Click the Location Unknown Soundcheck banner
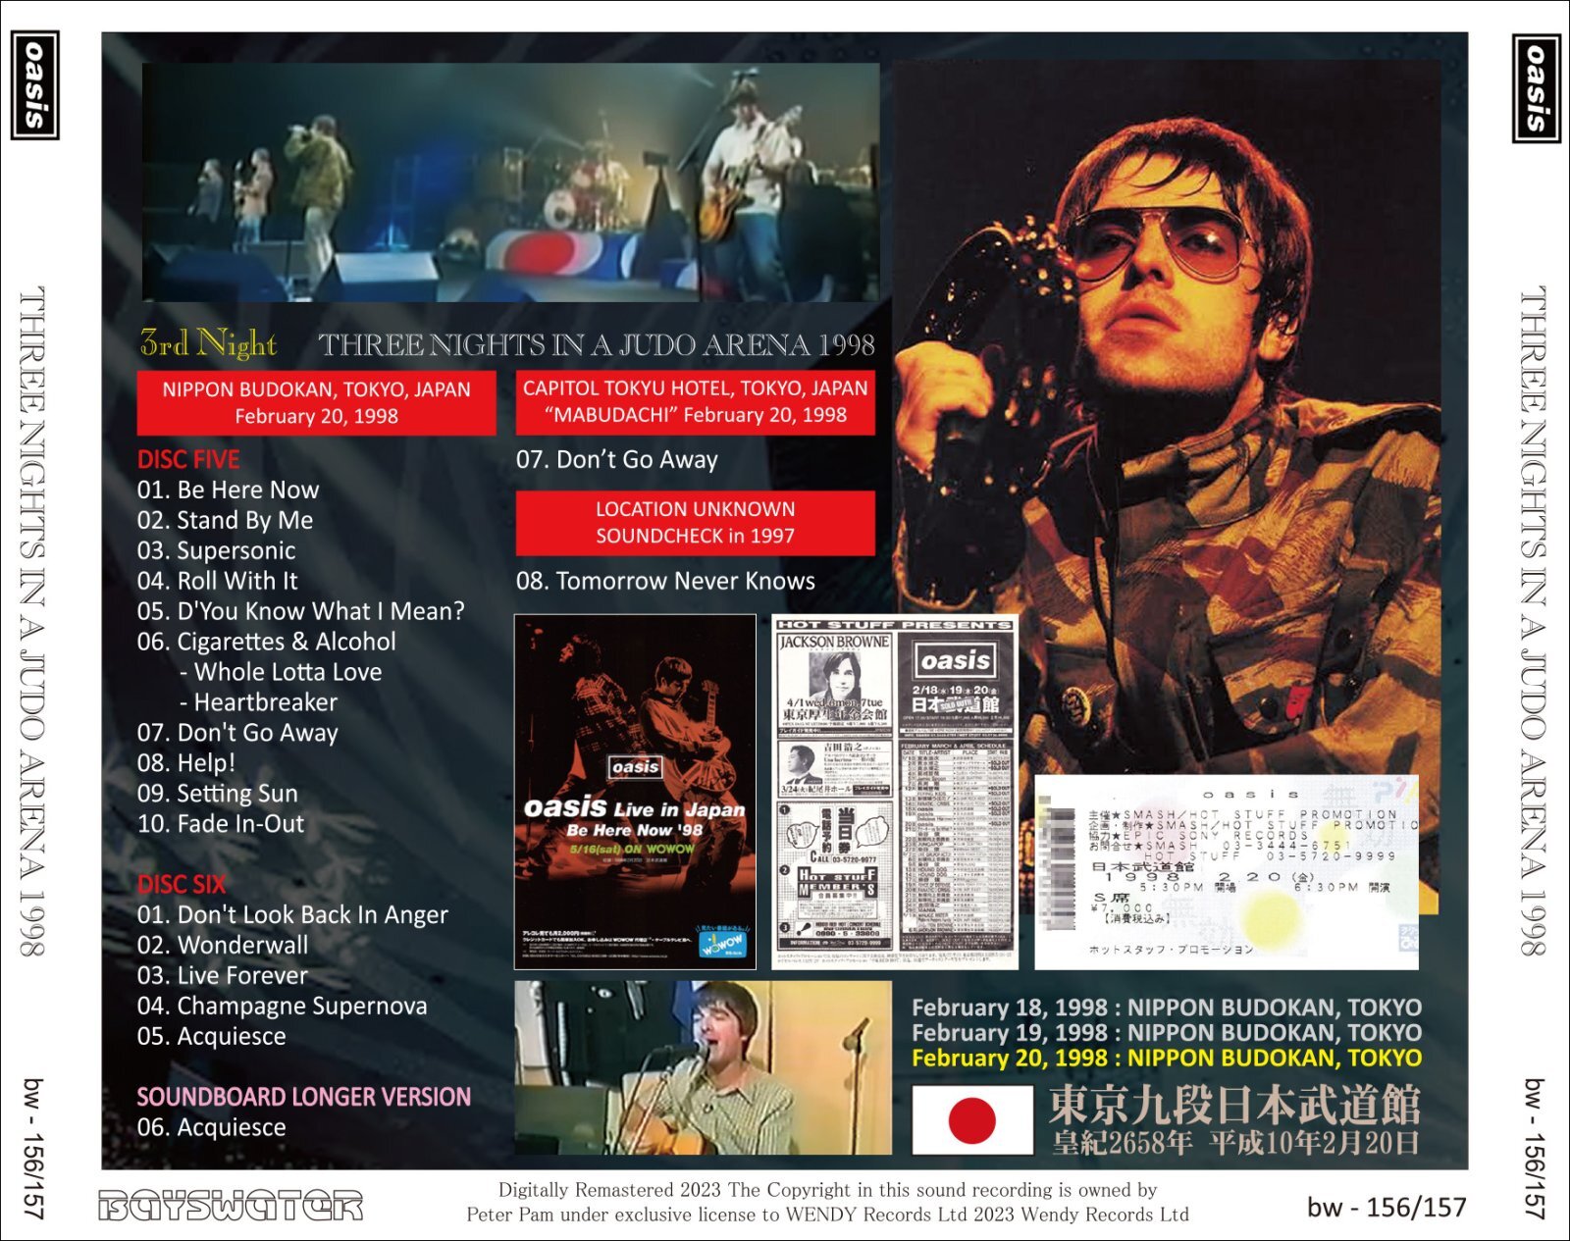Screen dimensions: 1570x1241 pyautogui.click(x=695, y=522)
